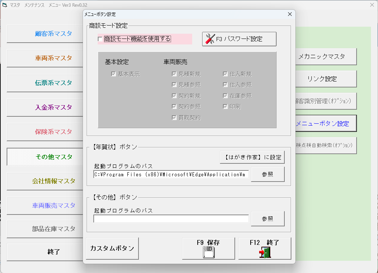Select その他マスタ in main menu

pyautogui.click(x=45, y=157)
